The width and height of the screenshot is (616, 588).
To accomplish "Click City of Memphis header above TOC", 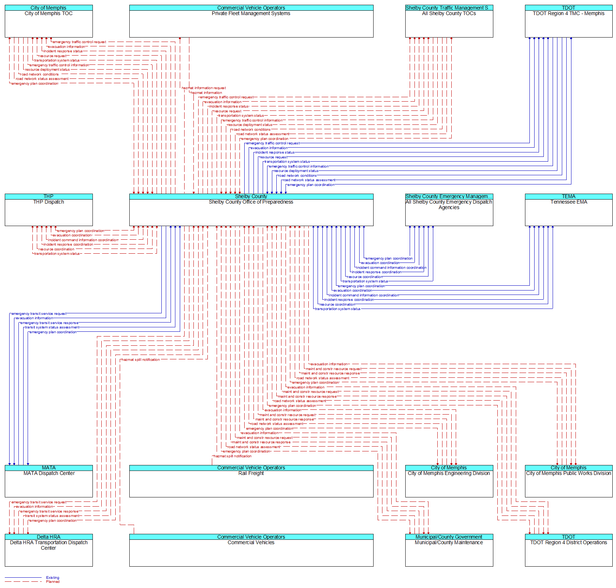I will coord(49,8).
